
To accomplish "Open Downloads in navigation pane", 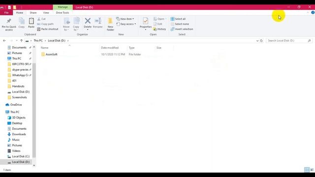I will [19, 134].
